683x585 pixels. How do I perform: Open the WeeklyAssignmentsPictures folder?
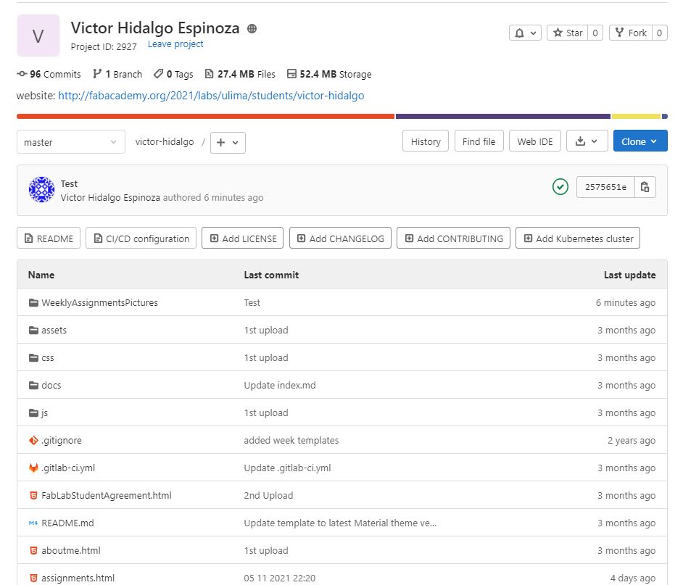tap(99, 302)
